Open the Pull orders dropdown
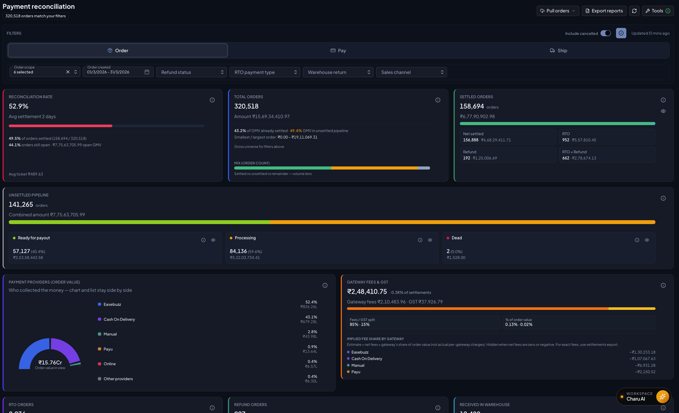 [557, 11]
